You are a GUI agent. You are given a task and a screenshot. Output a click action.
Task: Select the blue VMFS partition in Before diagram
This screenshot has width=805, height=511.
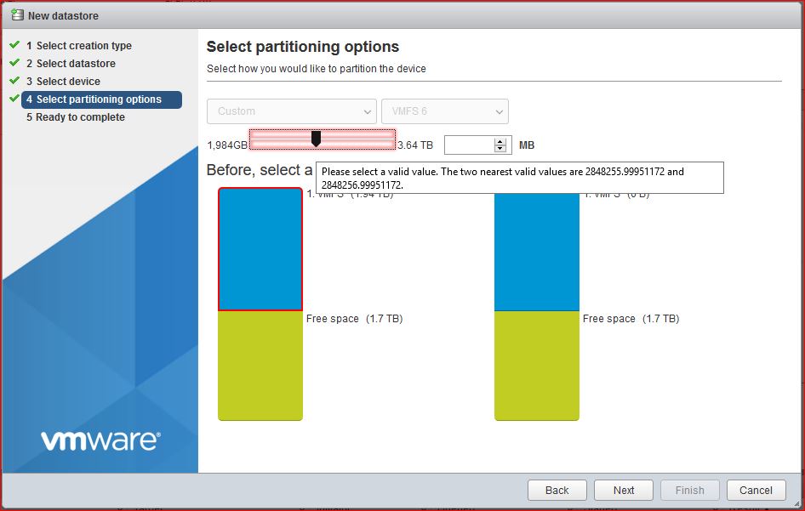coord(260,249)
